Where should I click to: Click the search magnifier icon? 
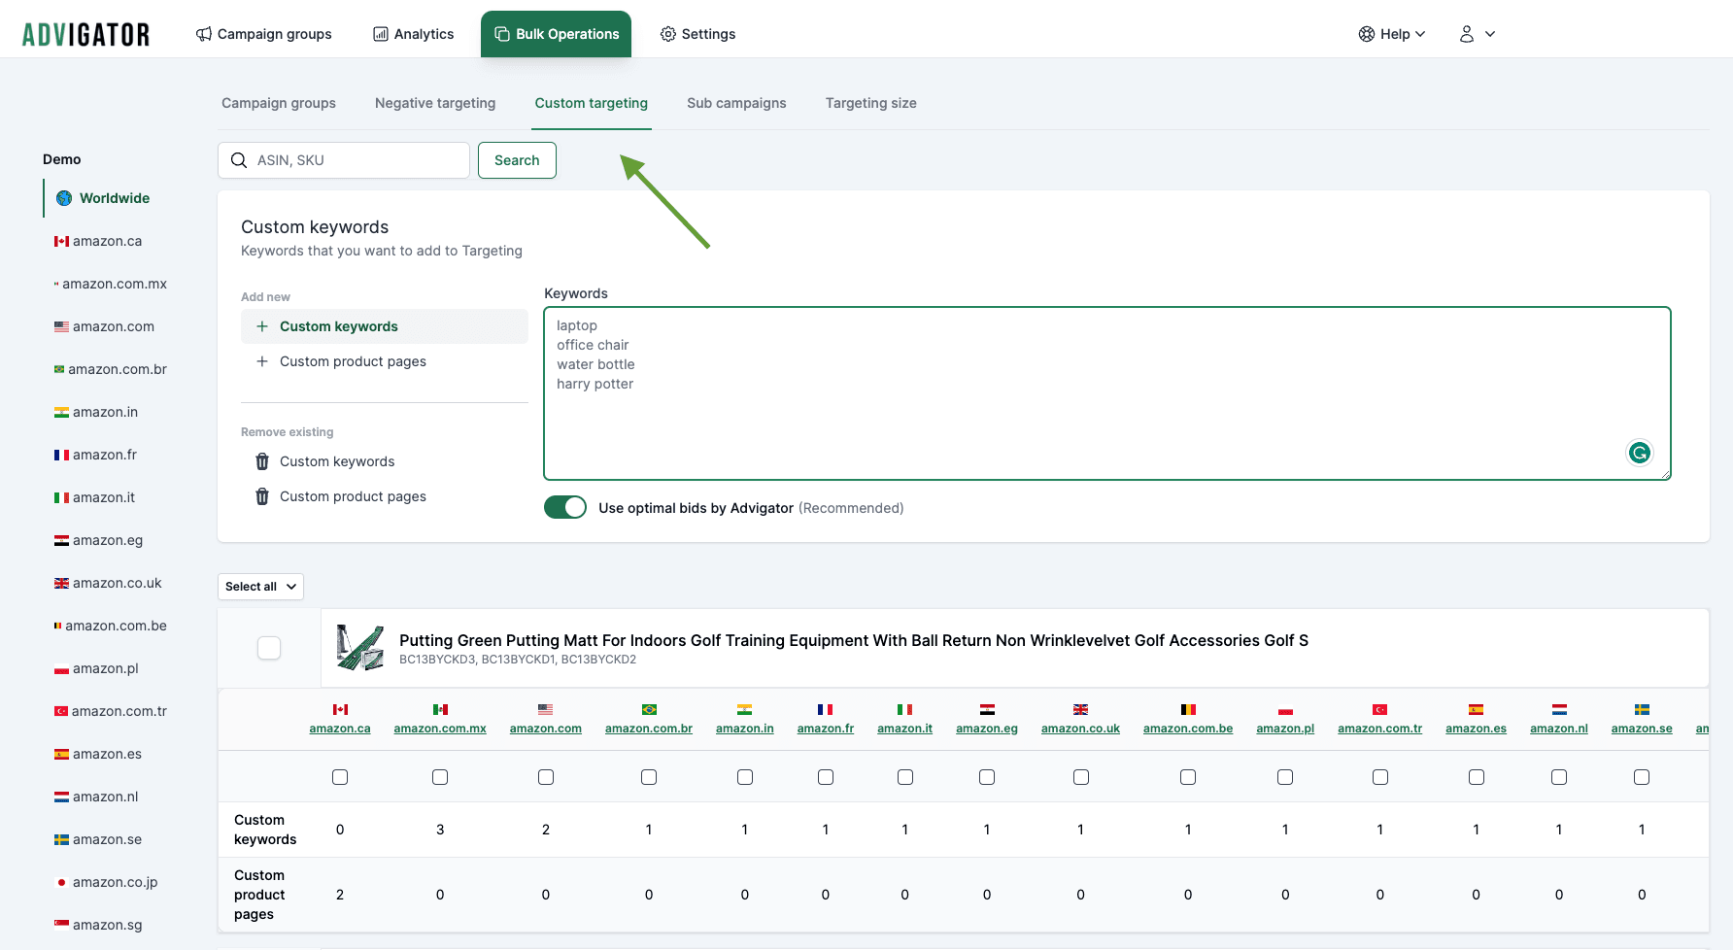(x=239, y=160)
